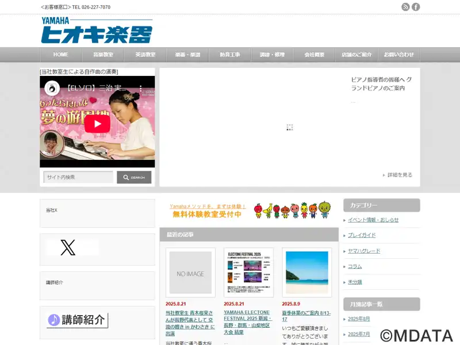This screenshot has width=460, height=345.
Task: Open the 音楽教室 menu item
Action: click(x=103, y=55)
